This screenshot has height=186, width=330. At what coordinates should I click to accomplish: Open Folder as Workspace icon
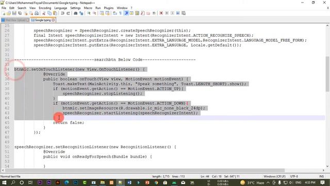[148, 13]
